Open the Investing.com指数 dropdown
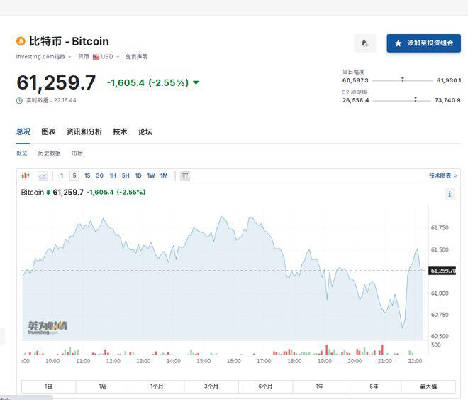The image size is (468, 400). point(43,57)
